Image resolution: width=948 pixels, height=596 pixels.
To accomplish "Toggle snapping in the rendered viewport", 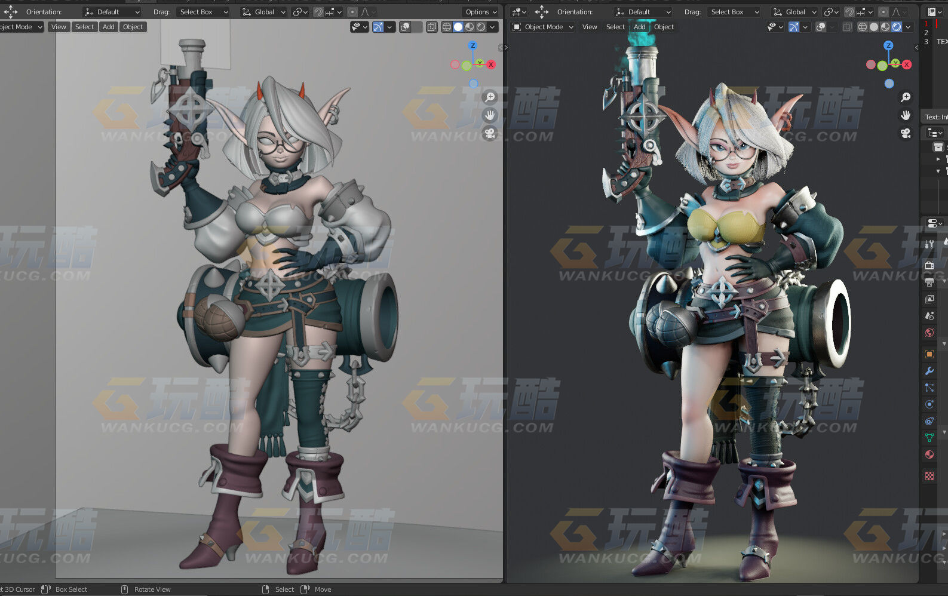I will 849,12.
